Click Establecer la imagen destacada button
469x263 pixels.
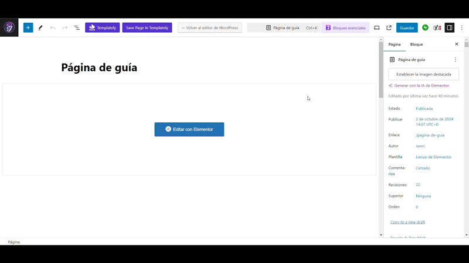click(423, 74)
